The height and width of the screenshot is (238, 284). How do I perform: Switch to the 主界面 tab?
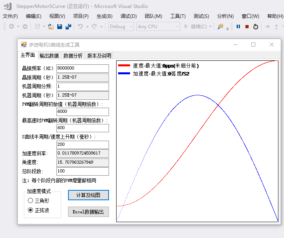click(28, 55)
